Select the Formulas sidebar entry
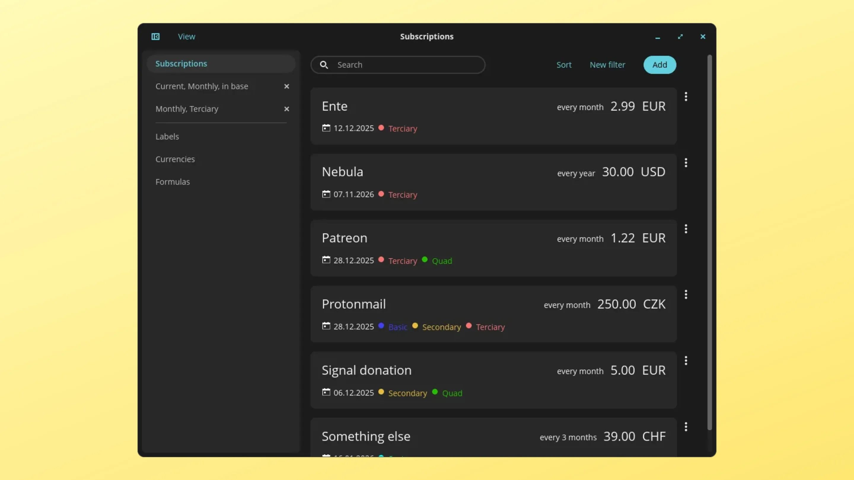The image size is (854, 480). pos(172,182)
